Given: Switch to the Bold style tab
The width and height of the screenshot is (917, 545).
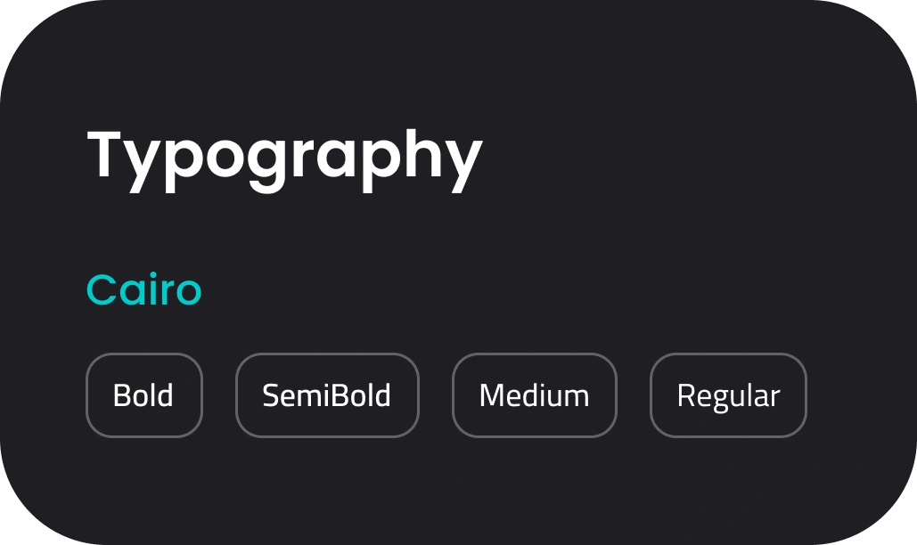Looking at the screenshot, I should 143,395.
